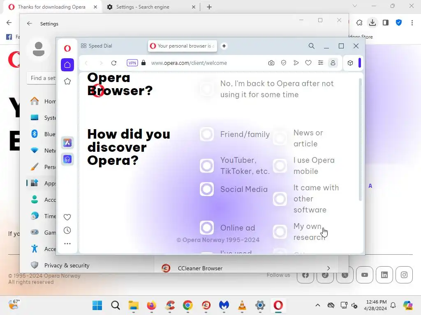Select Social Media option
This screenshot has height=315, width=421.
point(207,189)
